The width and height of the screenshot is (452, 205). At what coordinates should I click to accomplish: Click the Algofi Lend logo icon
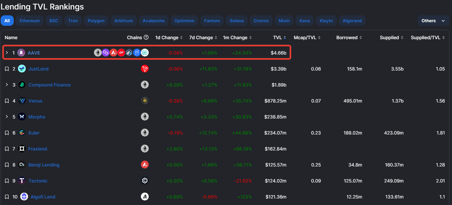[24, 197]
